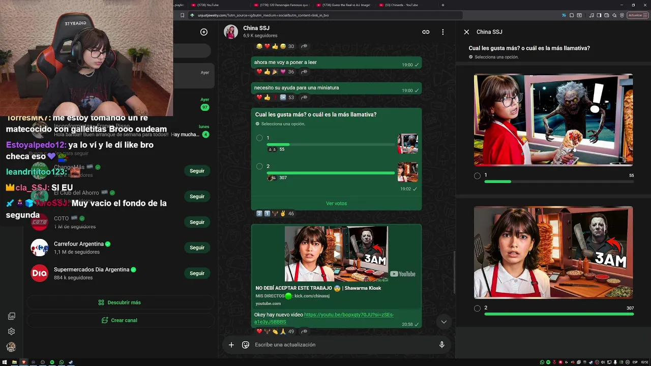This screenshot has width=651, height=366.
Task: Forward the Shawarma Kiosk video message
Action: point(304,331)
